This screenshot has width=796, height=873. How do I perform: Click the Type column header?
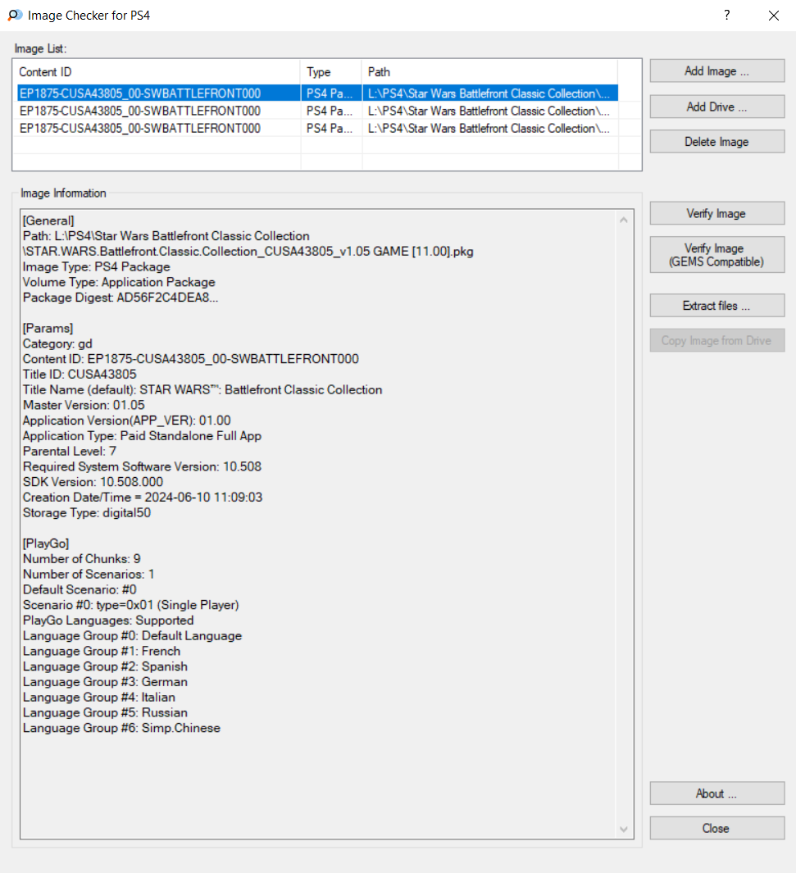point(331,72)
